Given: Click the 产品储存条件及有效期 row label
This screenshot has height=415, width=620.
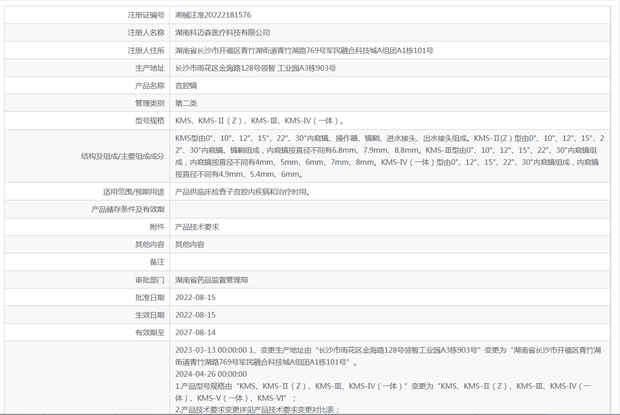Looking at the screenshot, I should click(128, 209).
